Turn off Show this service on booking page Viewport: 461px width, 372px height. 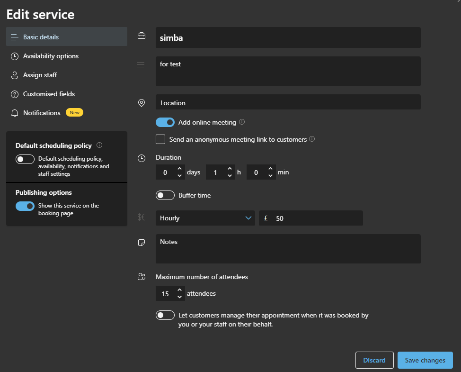pos(25,206)
